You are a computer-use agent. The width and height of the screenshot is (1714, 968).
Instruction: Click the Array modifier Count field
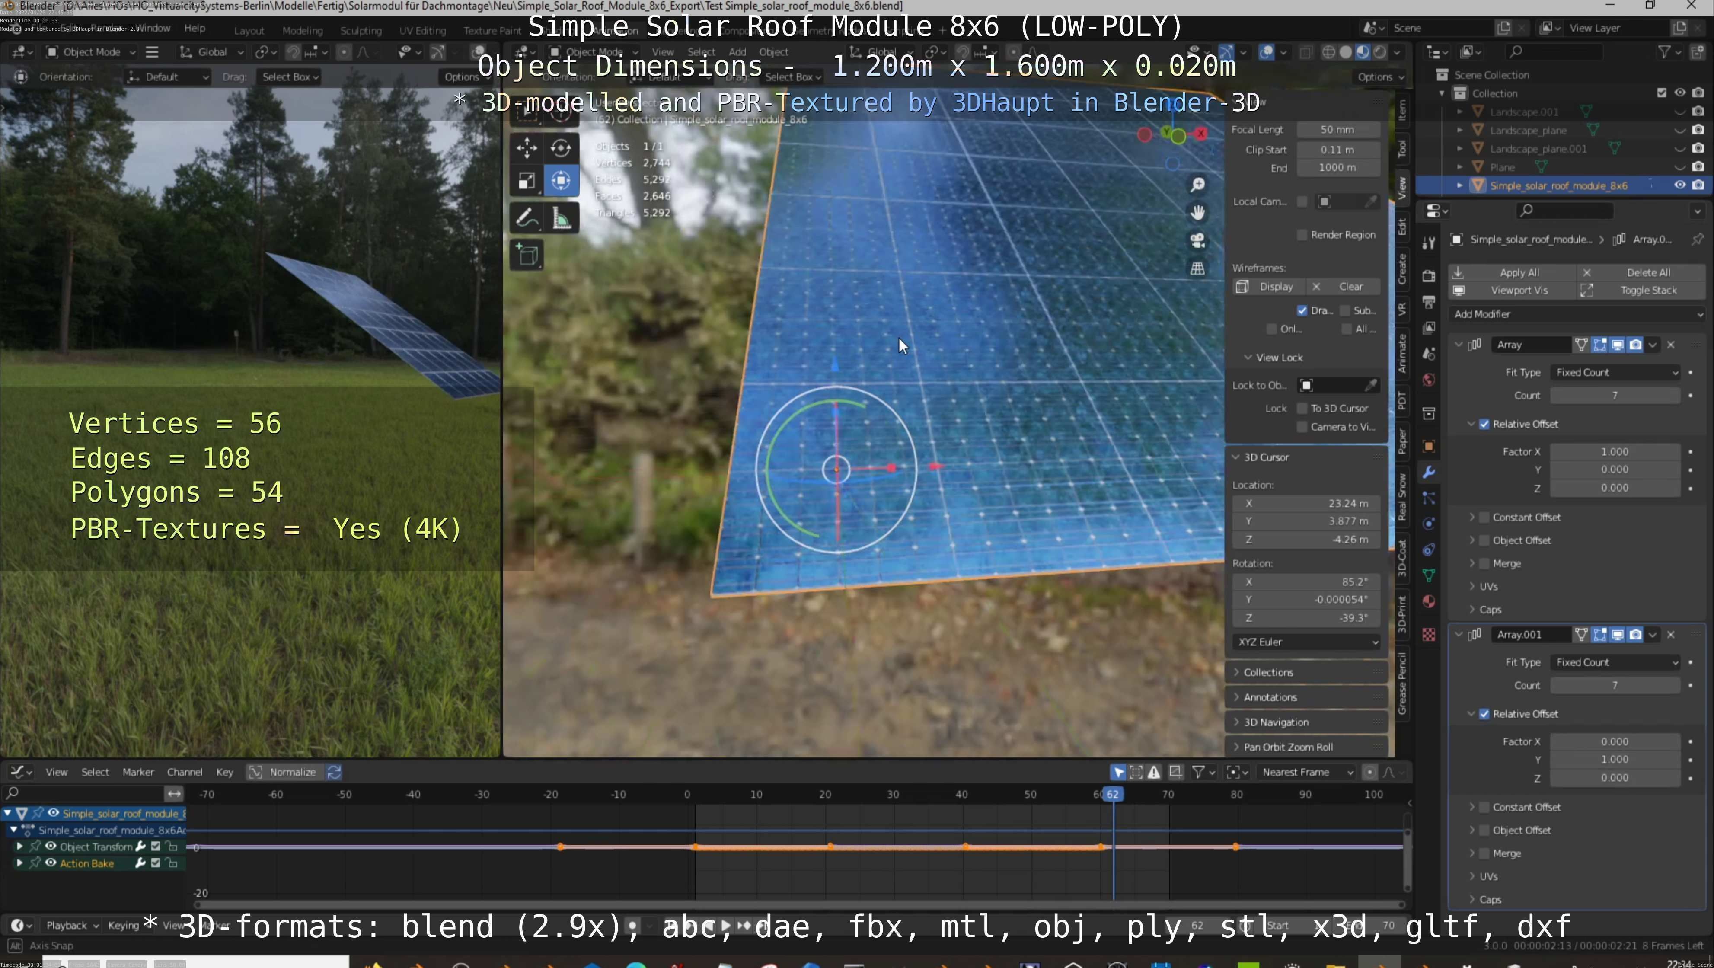coord(1615,396)
